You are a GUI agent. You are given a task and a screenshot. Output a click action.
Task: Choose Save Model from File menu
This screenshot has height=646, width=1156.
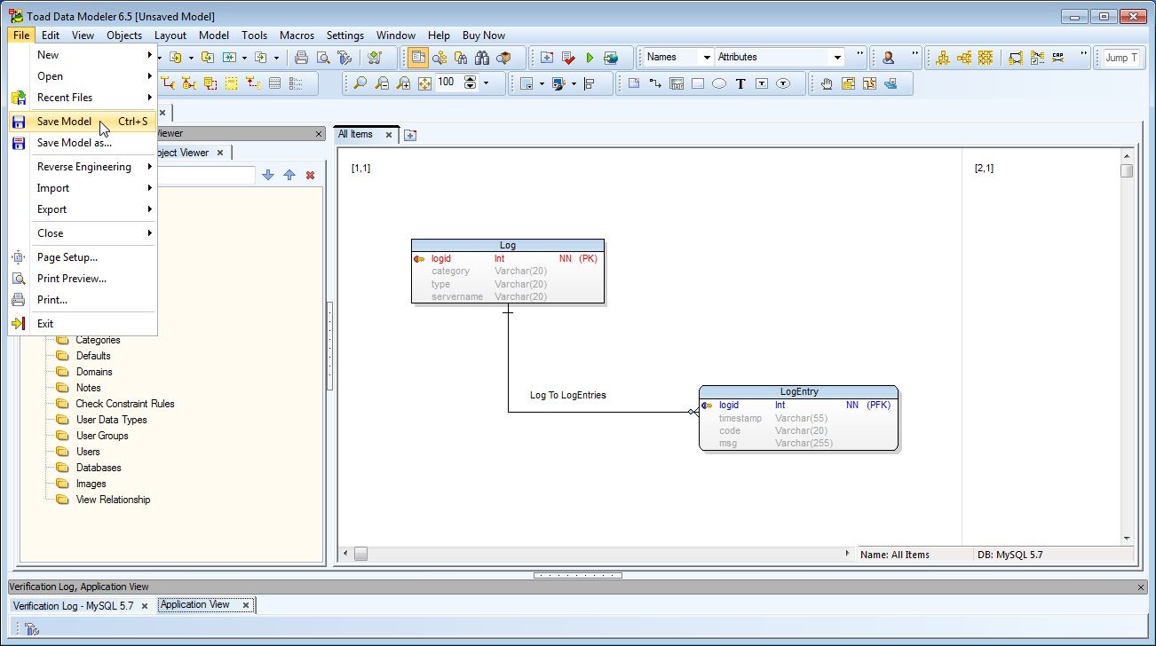click(x=82, y=122)
